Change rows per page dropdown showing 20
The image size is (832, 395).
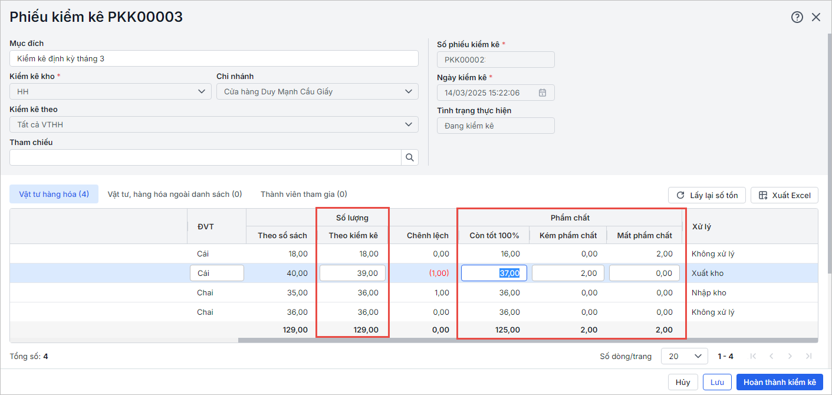pyautogui.click(x=684, y=356)
